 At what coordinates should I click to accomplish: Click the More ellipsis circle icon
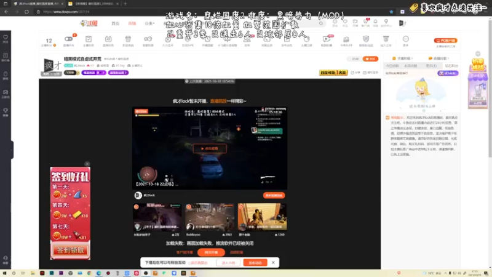tap(406, 39)
